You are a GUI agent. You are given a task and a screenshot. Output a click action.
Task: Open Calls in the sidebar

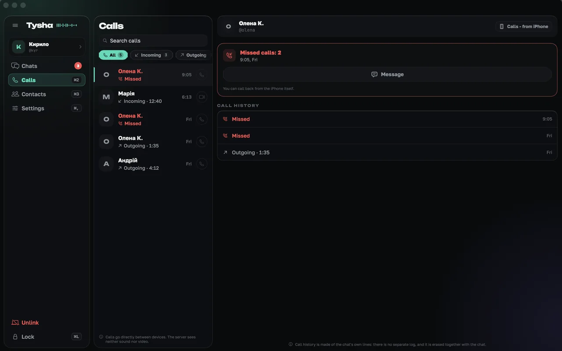[47, 80]
